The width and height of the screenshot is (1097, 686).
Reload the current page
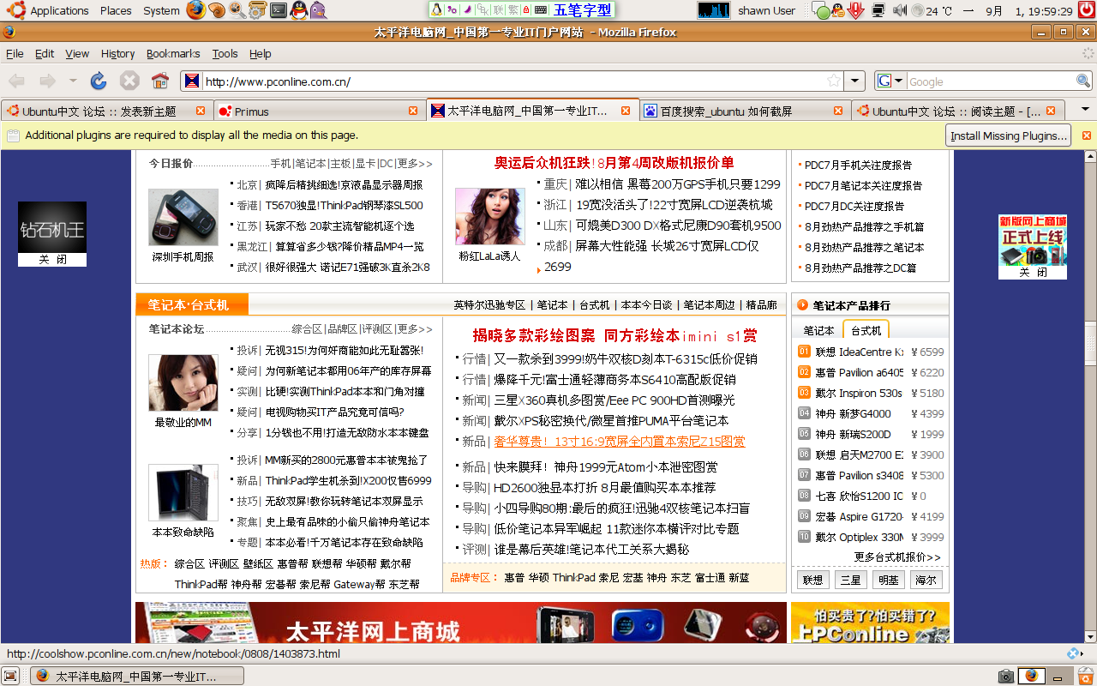point(99,81)
